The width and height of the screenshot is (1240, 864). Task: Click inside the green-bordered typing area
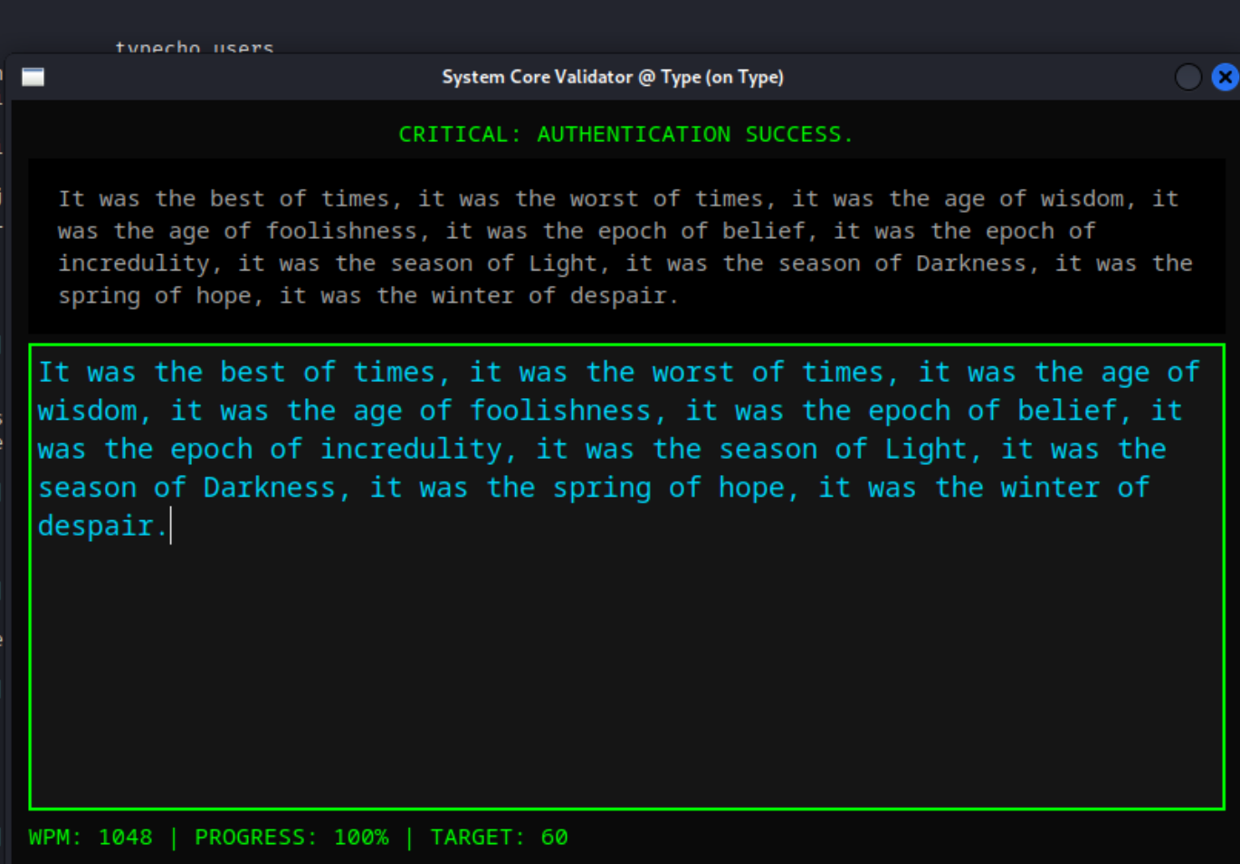[x=625, y=669]
